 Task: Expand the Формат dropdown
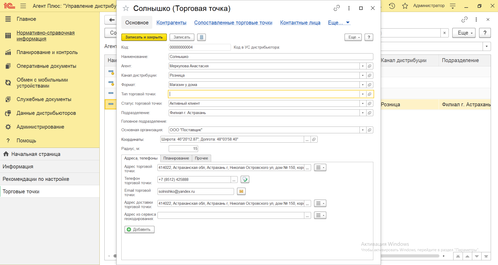click(363, 85)
